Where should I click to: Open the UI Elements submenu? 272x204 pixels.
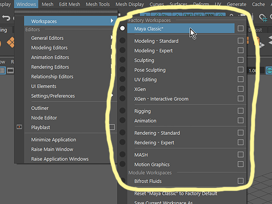tap(71, 86)
